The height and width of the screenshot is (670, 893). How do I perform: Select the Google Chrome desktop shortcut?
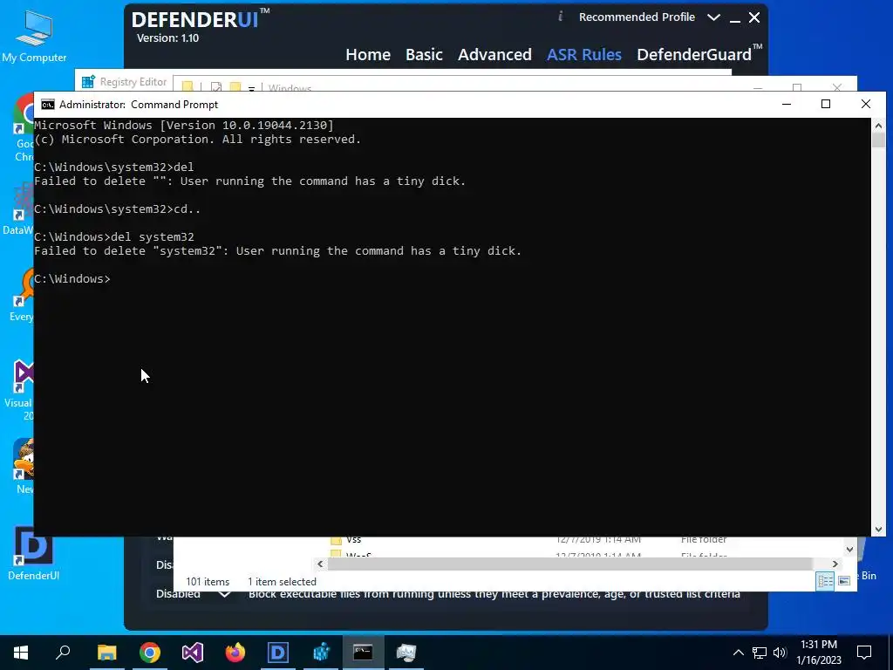[x=23, y=128]
